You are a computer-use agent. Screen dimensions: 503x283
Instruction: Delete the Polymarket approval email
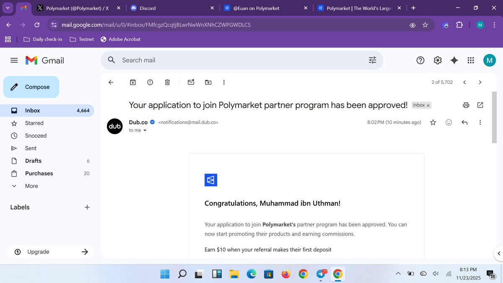pyautogui.click(x=167, y=82)
